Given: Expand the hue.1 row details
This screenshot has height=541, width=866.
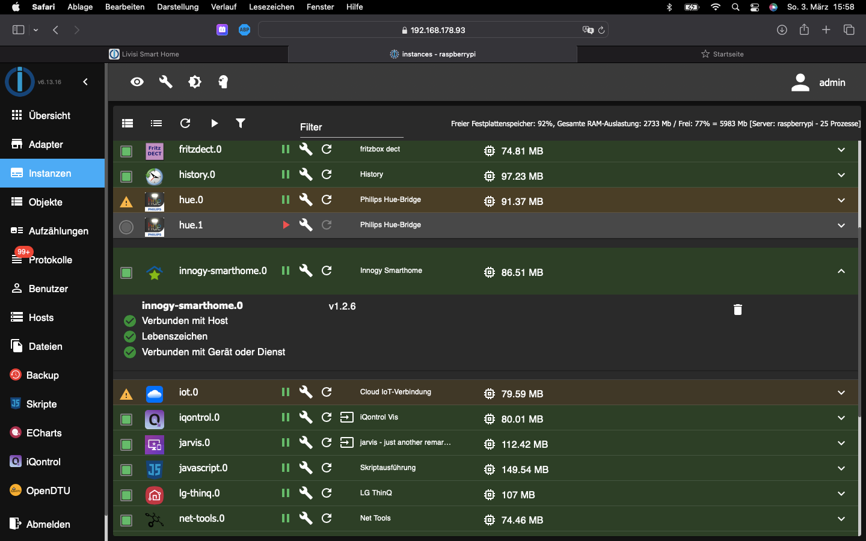Looking at the screenshot, I should click(x=841, y=225).
